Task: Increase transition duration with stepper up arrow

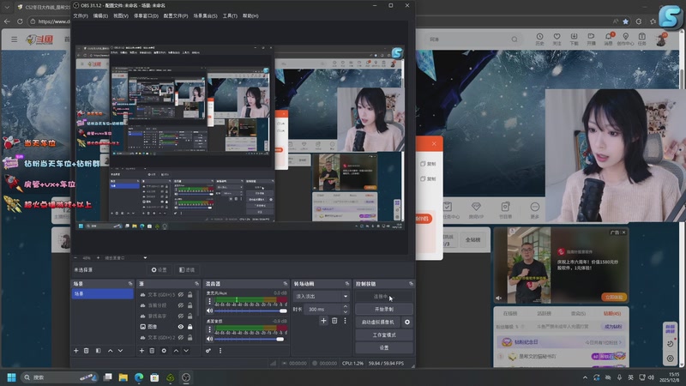Action: pyautogui.click(x=346, y=307)
